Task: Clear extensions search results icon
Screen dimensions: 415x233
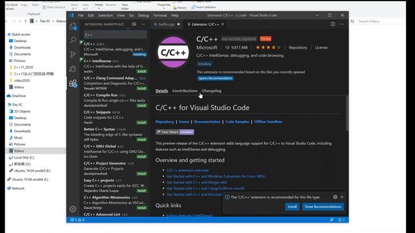Action: tap(134, 24)
